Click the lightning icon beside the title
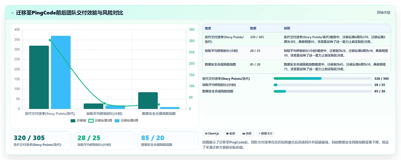 click(x=12, y=13)
